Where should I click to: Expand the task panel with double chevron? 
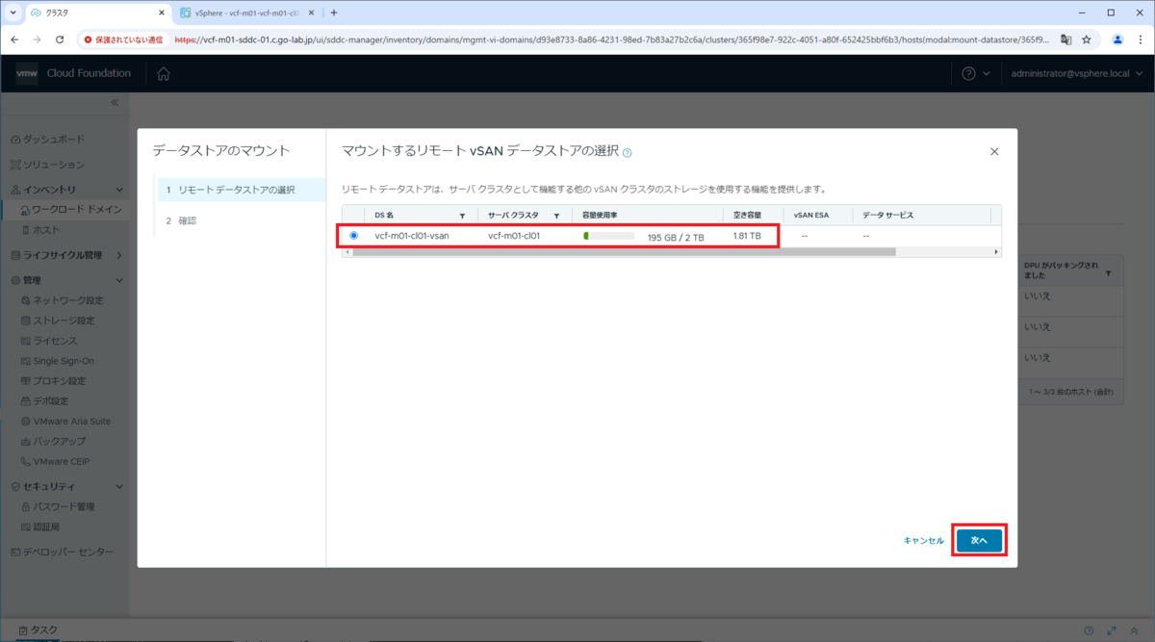(x=1133, y=630)
